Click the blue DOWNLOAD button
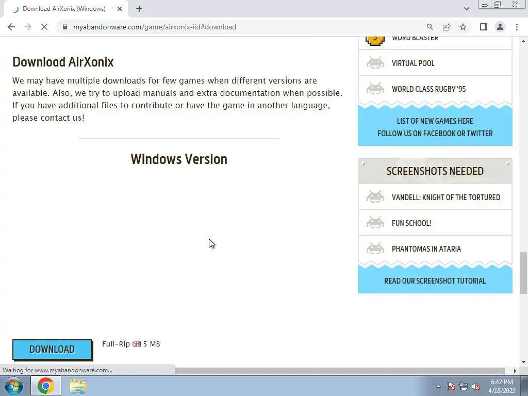 (x=52, y=349)
